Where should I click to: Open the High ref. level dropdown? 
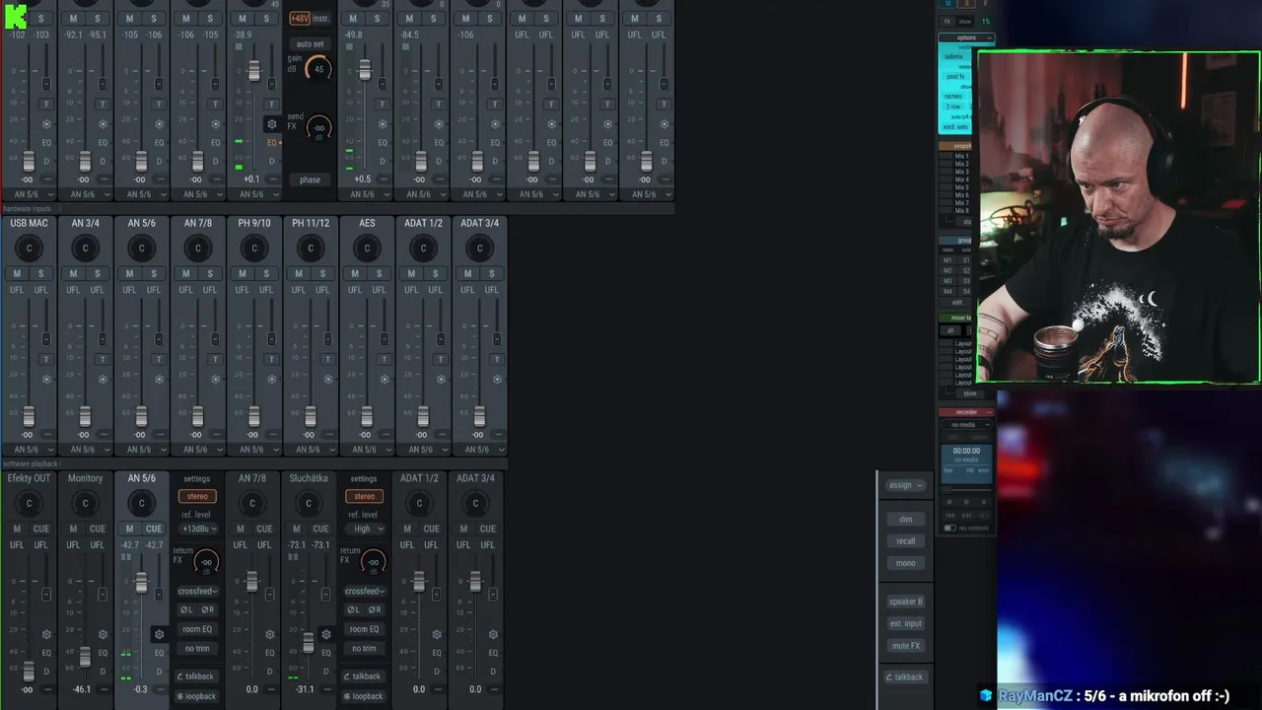(x=364, y=529)
